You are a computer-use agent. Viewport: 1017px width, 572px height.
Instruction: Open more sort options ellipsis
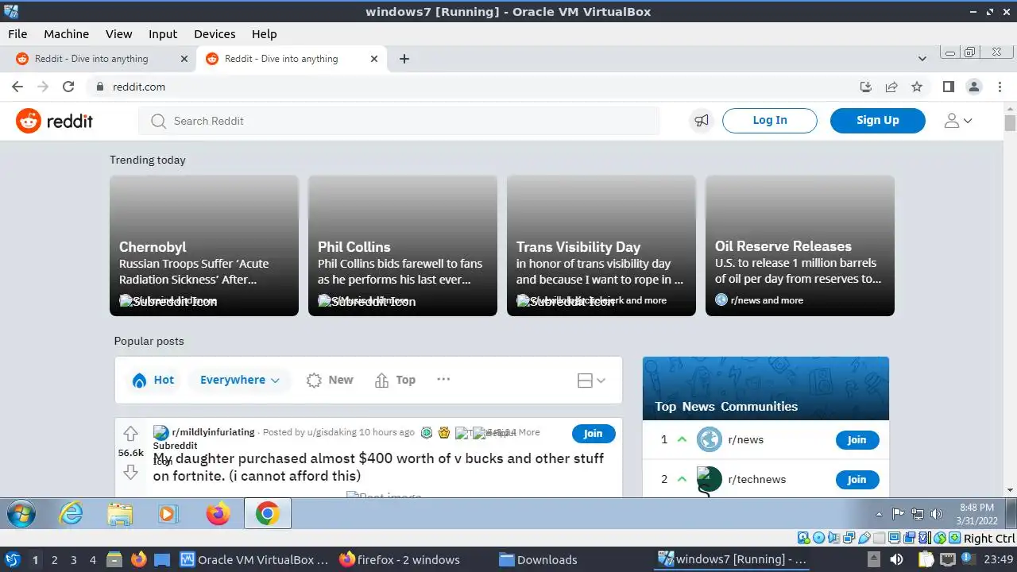click(x=443, y=379)
